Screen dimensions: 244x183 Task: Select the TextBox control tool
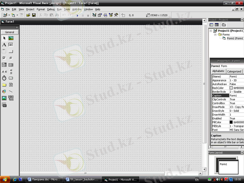(11, 45)
